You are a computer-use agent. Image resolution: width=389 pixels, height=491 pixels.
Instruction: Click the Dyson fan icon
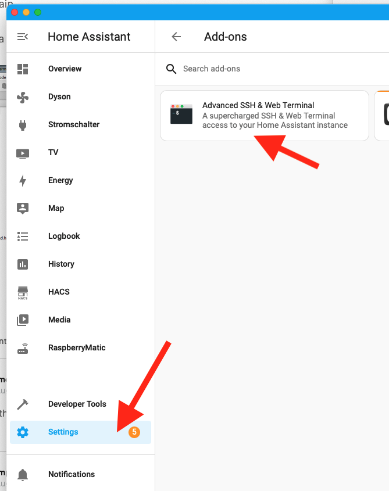pyautogui.click(x=23, y=97)
